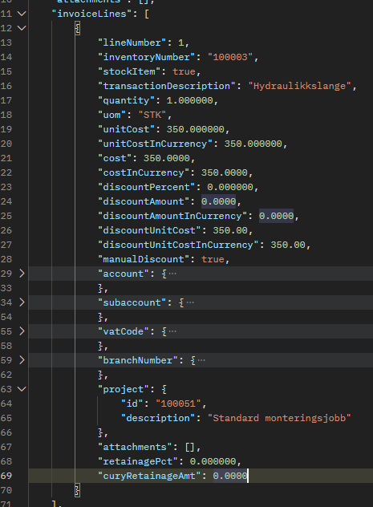Screen dimensions: 373x507
Task: Click the "Hydraulikkslange" string value
Action: coord(300,86)
